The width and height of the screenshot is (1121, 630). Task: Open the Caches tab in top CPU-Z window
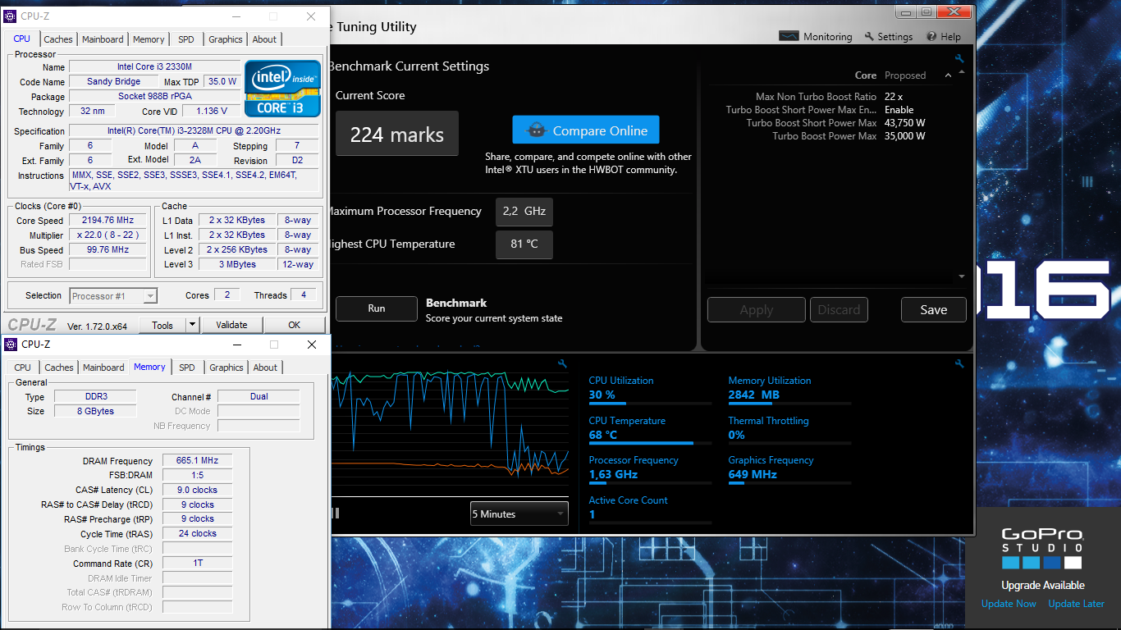point(58,39)
